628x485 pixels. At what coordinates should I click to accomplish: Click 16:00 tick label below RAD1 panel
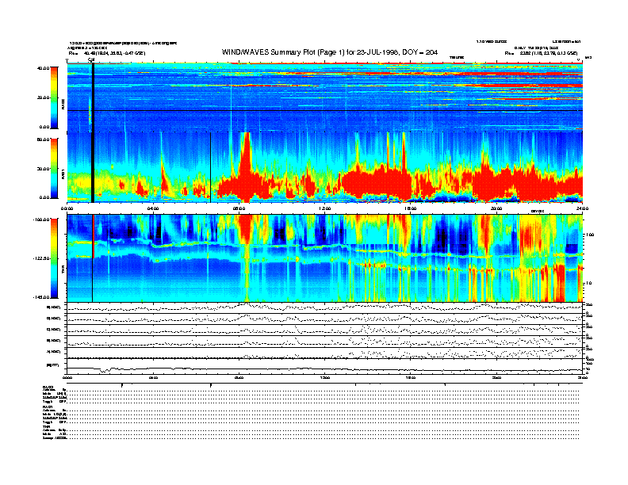tap(411, 208)
